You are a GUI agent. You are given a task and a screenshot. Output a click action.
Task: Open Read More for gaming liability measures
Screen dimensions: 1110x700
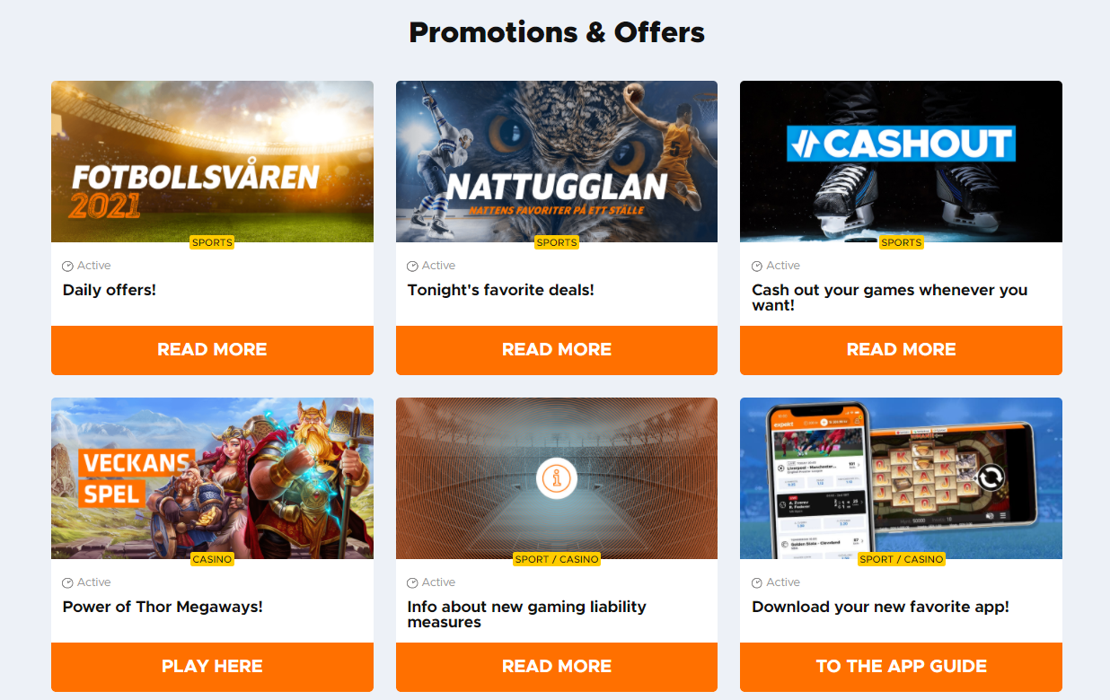click(x=557, y=667)
